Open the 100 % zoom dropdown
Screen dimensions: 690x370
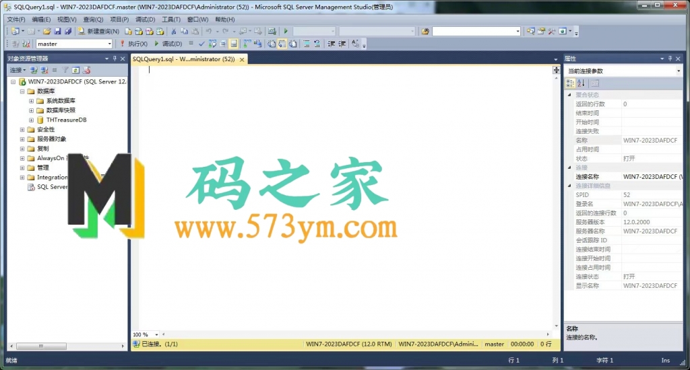click(156, 334)
